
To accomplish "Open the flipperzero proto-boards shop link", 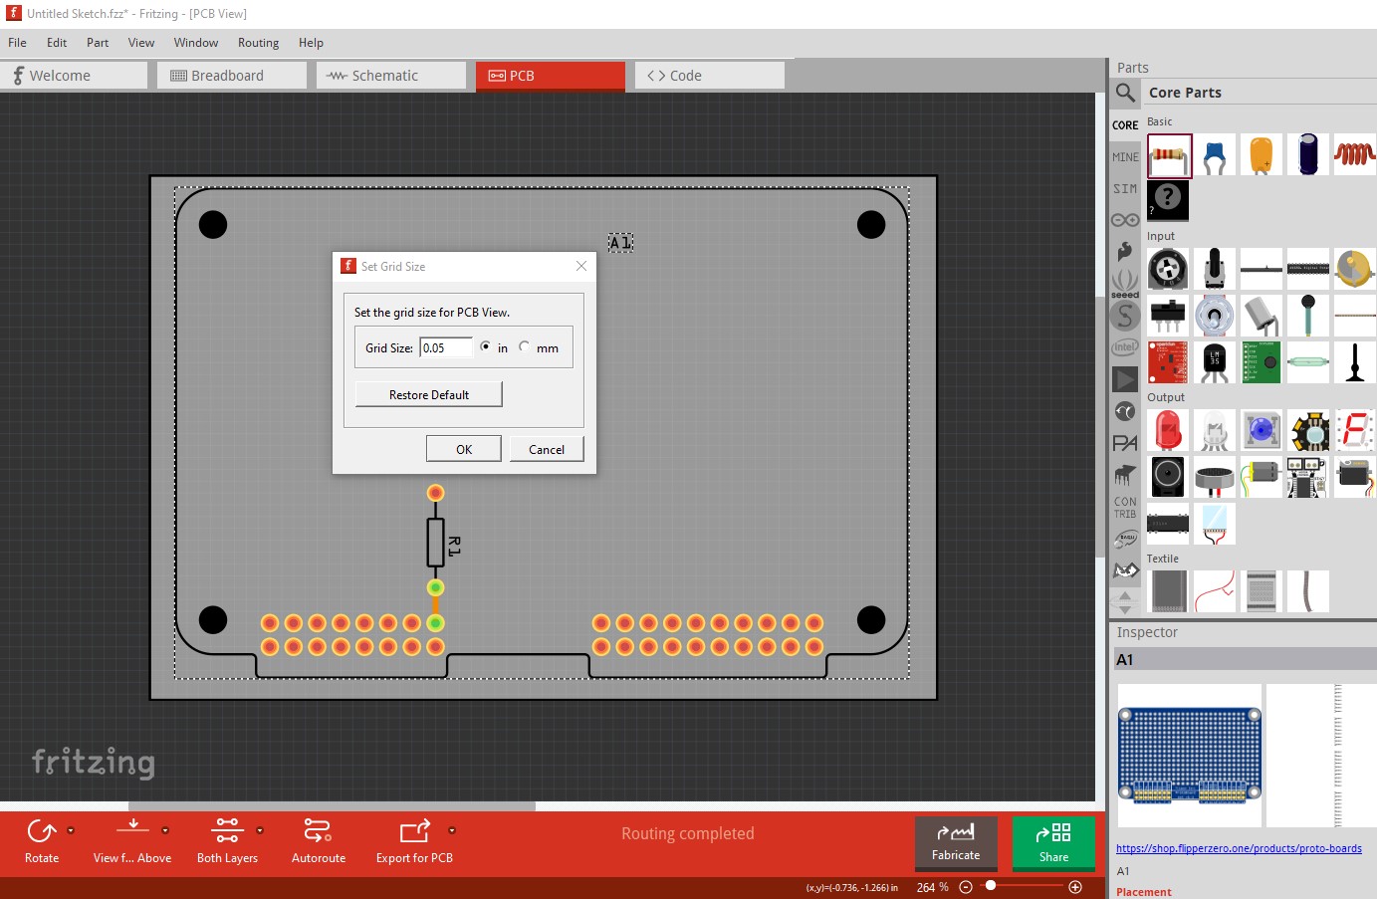I will pyautogui.click(x=1239, y=848).
